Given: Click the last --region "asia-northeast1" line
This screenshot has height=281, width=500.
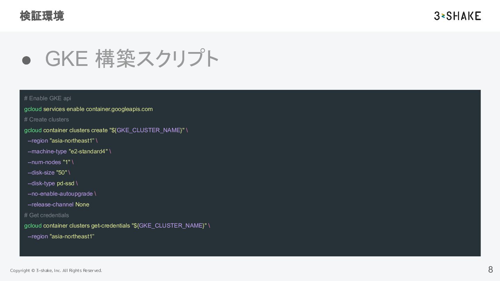Looking at the screenshot, I should click(x=61, y=237).
